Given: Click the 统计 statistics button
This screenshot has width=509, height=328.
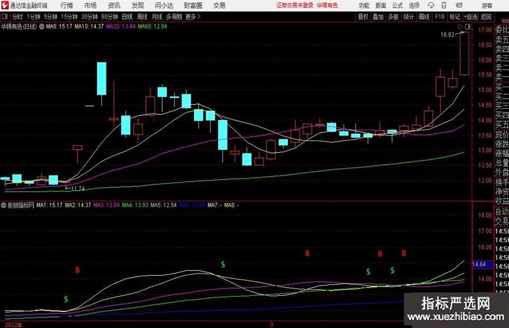Looking at the screenshot, I should (408, 17).
